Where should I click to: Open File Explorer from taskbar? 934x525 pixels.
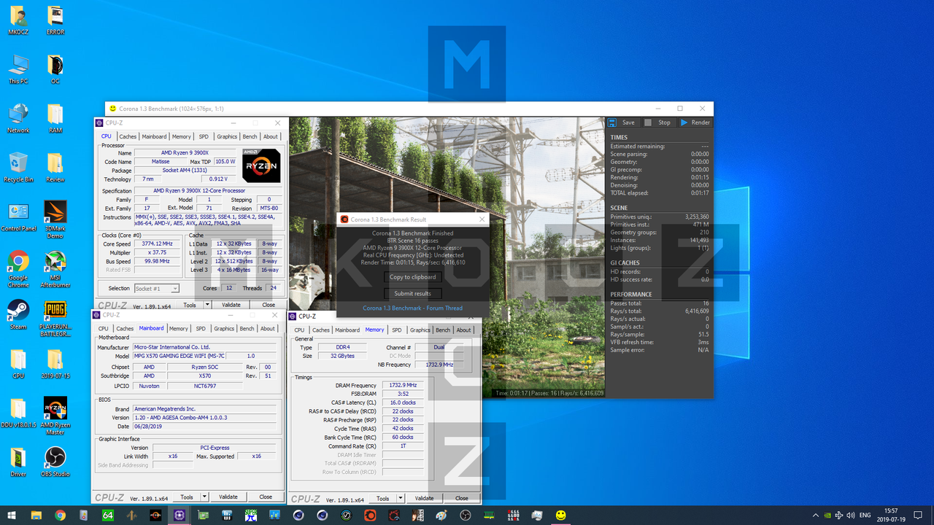36,515
